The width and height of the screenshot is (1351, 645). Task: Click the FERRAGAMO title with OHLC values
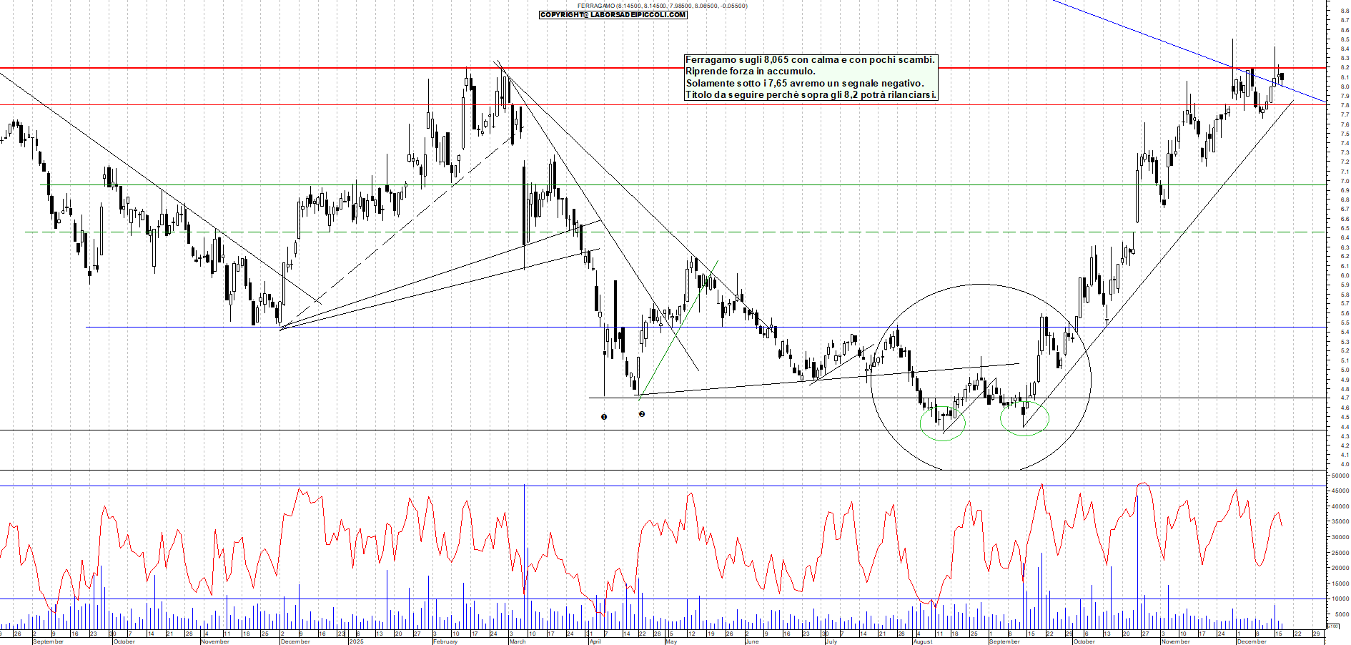pyautogui.click(x=662, y=6)
